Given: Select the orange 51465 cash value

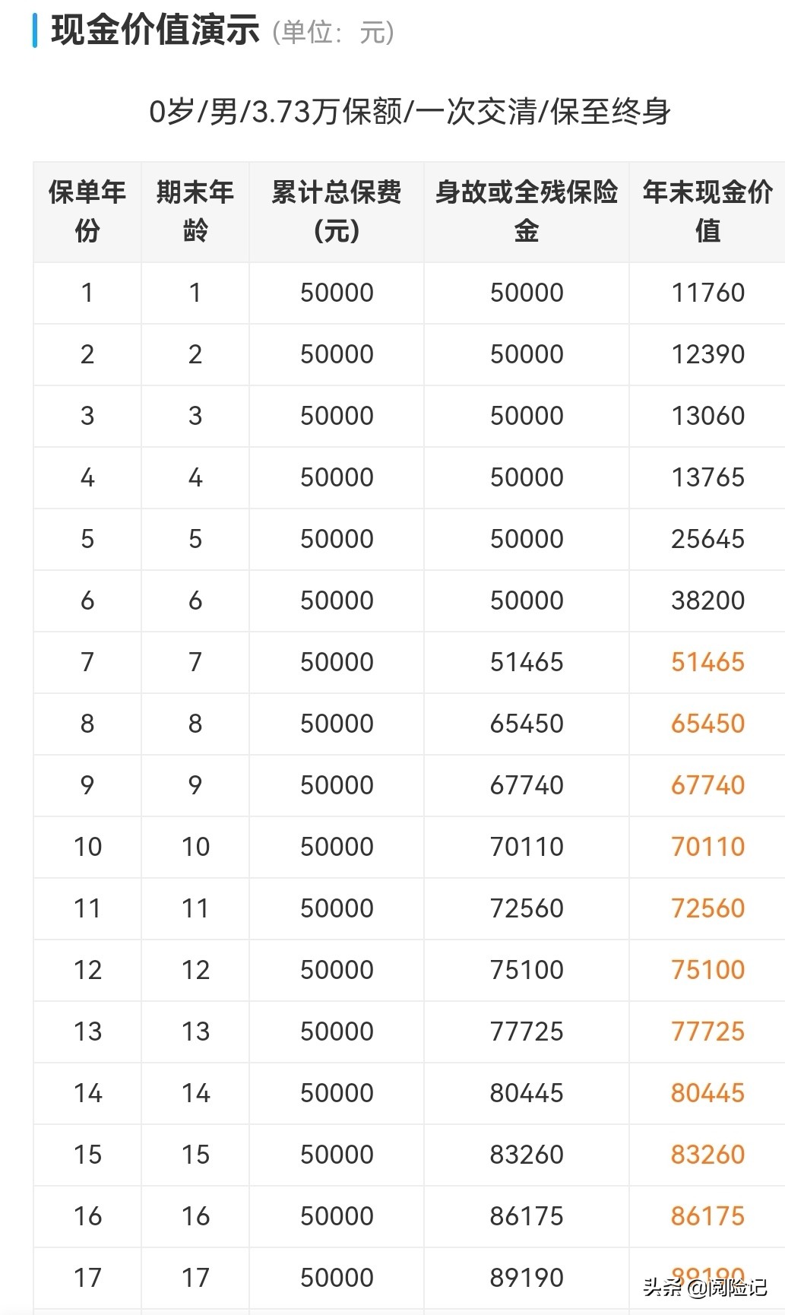Looking at the screenshot, I should (707, 662).
